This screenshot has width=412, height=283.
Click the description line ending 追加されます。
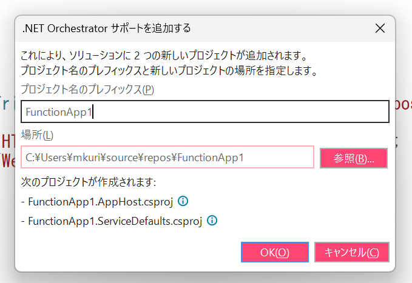[164, 55]
